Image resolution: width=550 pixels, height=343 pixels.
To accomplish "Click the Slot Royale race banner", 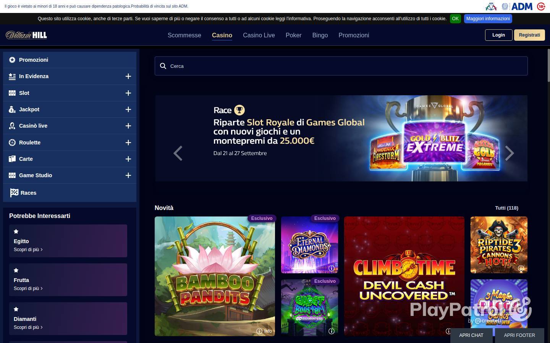I will (341, 138).
